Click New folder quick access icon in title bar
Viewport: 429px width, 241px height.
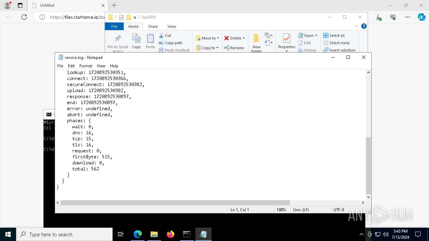pyautogui.click(x=129, y=17)
